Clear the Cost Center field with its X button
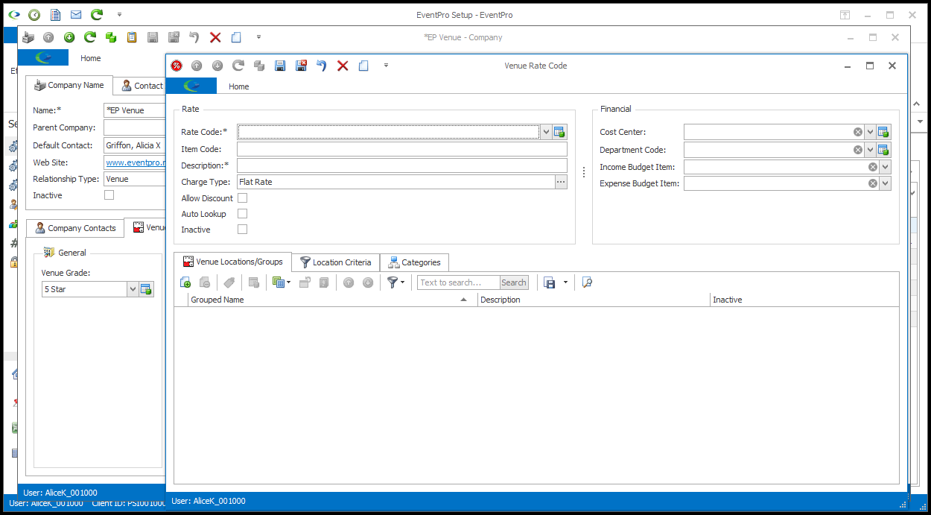931x515 pixels. pos(858,132)
